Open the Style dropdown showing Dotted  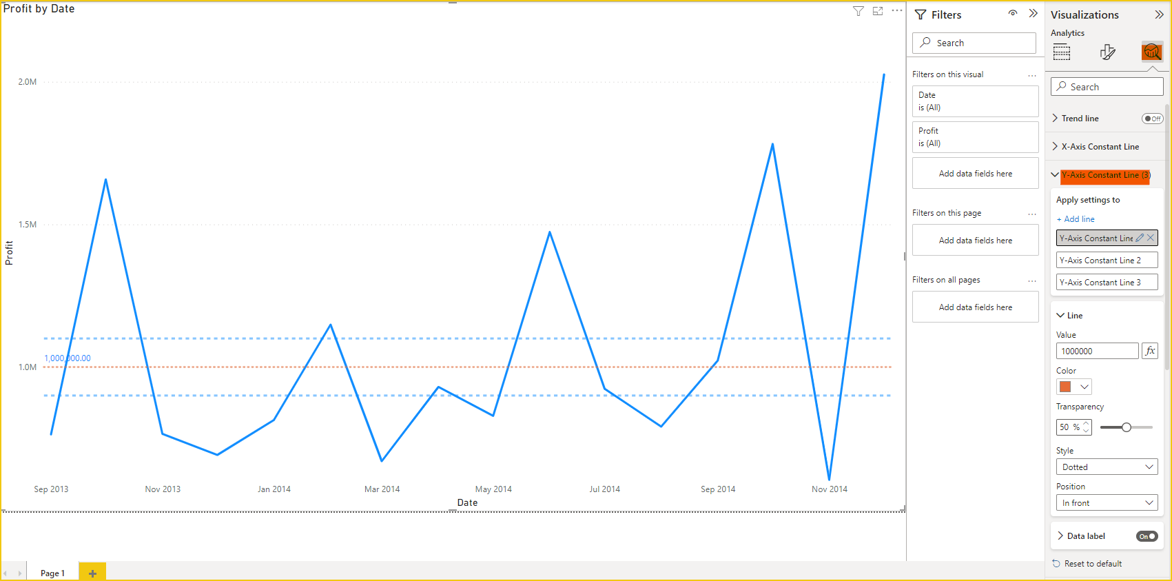click(x=1107, y=467)
